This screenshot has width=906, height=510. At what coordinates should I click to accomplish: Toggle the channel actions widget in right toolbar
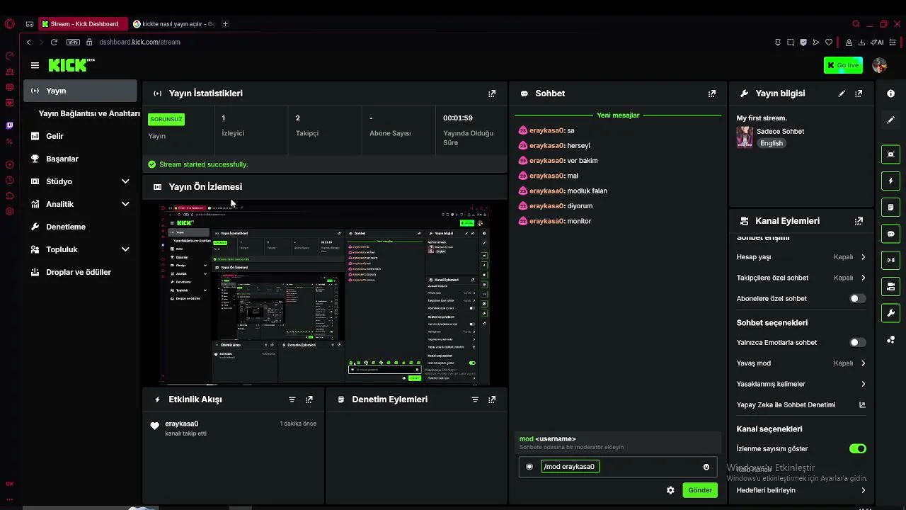click(x=890, y=286)
